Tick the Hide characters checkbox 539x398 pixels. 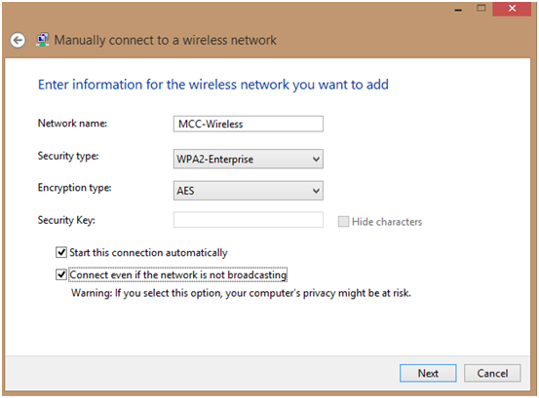click(x=343, y=222)
